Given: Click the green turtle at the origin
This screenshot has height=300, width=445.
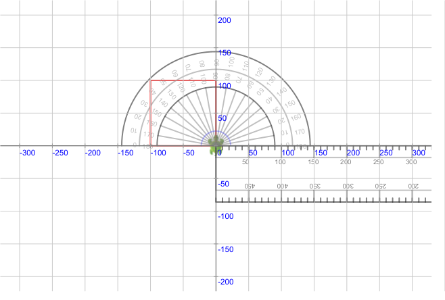Looking at the screenshot, I should (216, 143).
